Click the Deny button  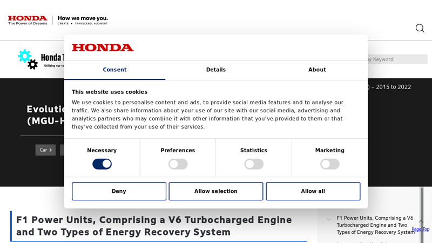[x=119, y=191]
